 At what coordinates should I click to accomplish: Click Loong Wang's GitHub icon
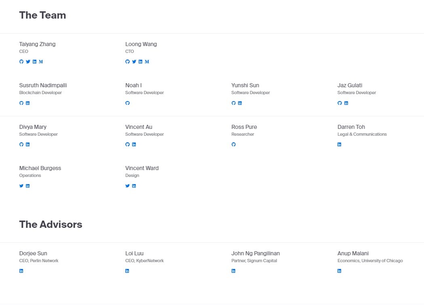coord(127,62)
